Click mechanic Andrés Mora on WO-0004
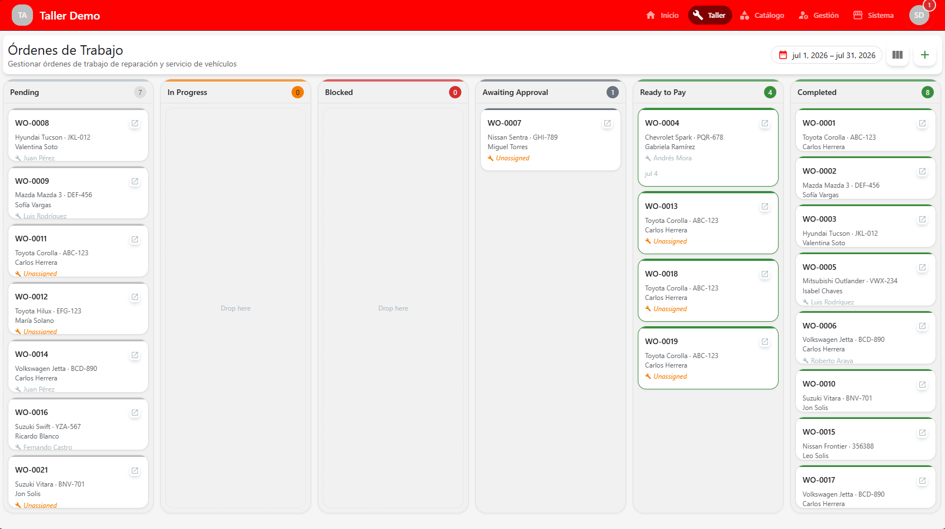Image resolution: width=945 pixels, height=529 pixels. (672, 158)
